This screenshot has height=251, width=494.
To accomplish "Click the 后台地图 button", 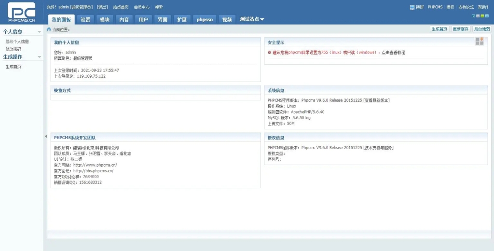I will tap(481, 29).
